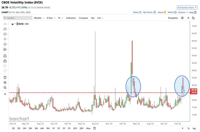
Task: Open the Notes link
Action: click(137, 12)
